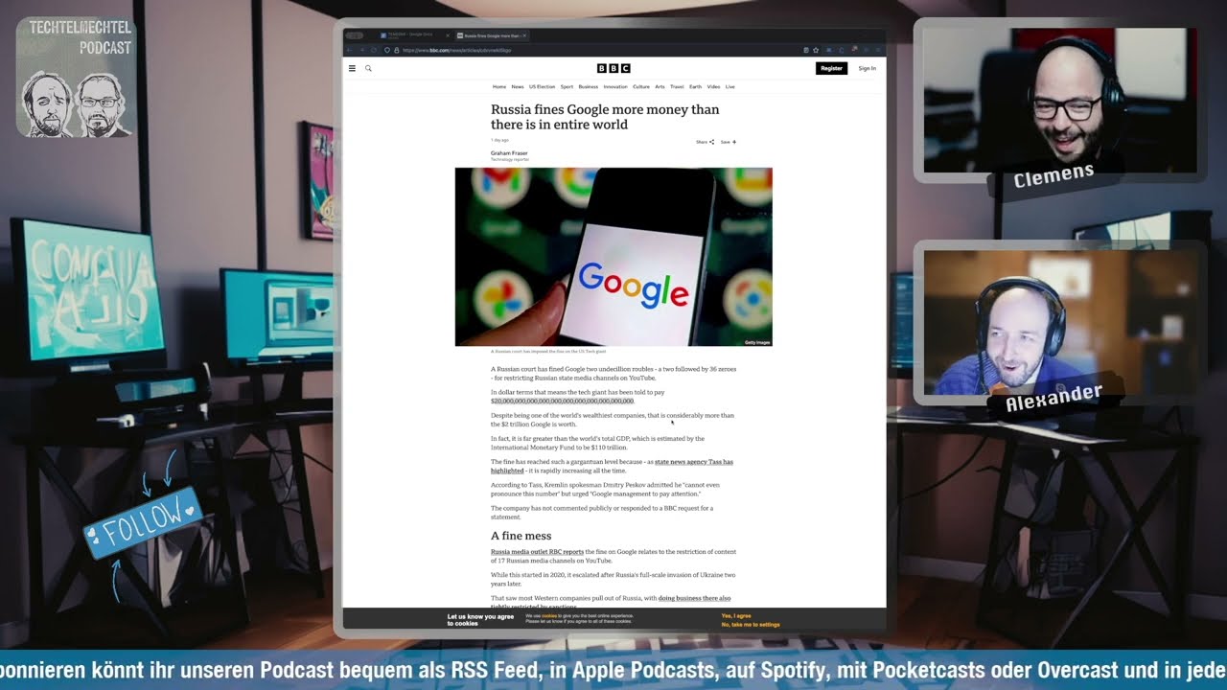The height and width of the screenshot is (690, 1227).
Task: Click 'Yes, I agree' on cookie banner
Action: (x=736, y=615)
